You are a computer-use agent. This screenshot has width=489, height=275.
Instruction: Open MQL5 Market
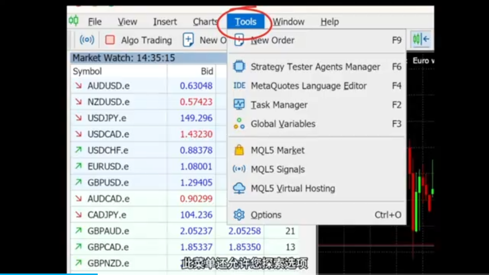pos(317,150)
